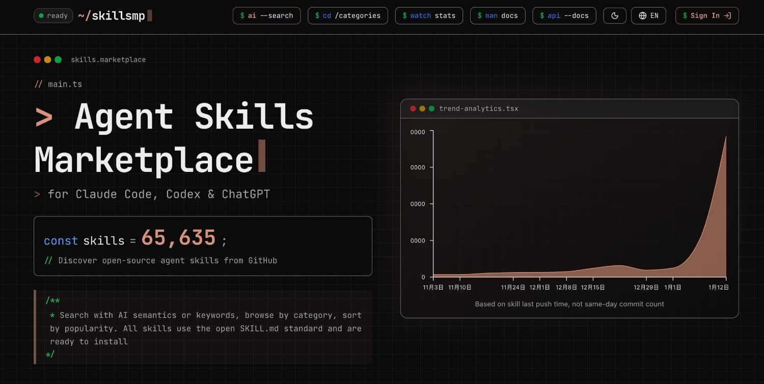Click the green dot in the trend-analytics.tsx window
The width and height of the screenshot is (764, 384).
(431, 108)
